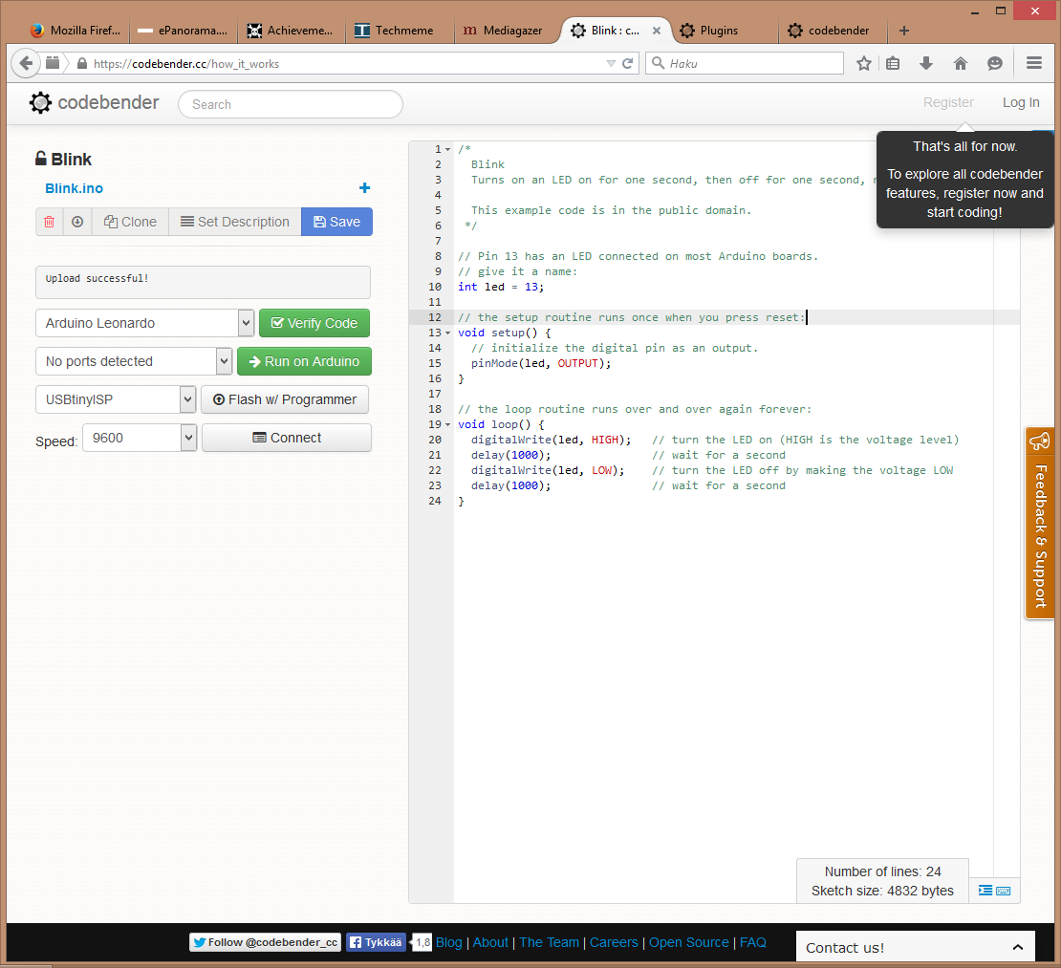Image resolution: width=1061 pixels, height=968 pixels.
Task: Click Flash w/ Programmer button
Action: pos(285,399)
